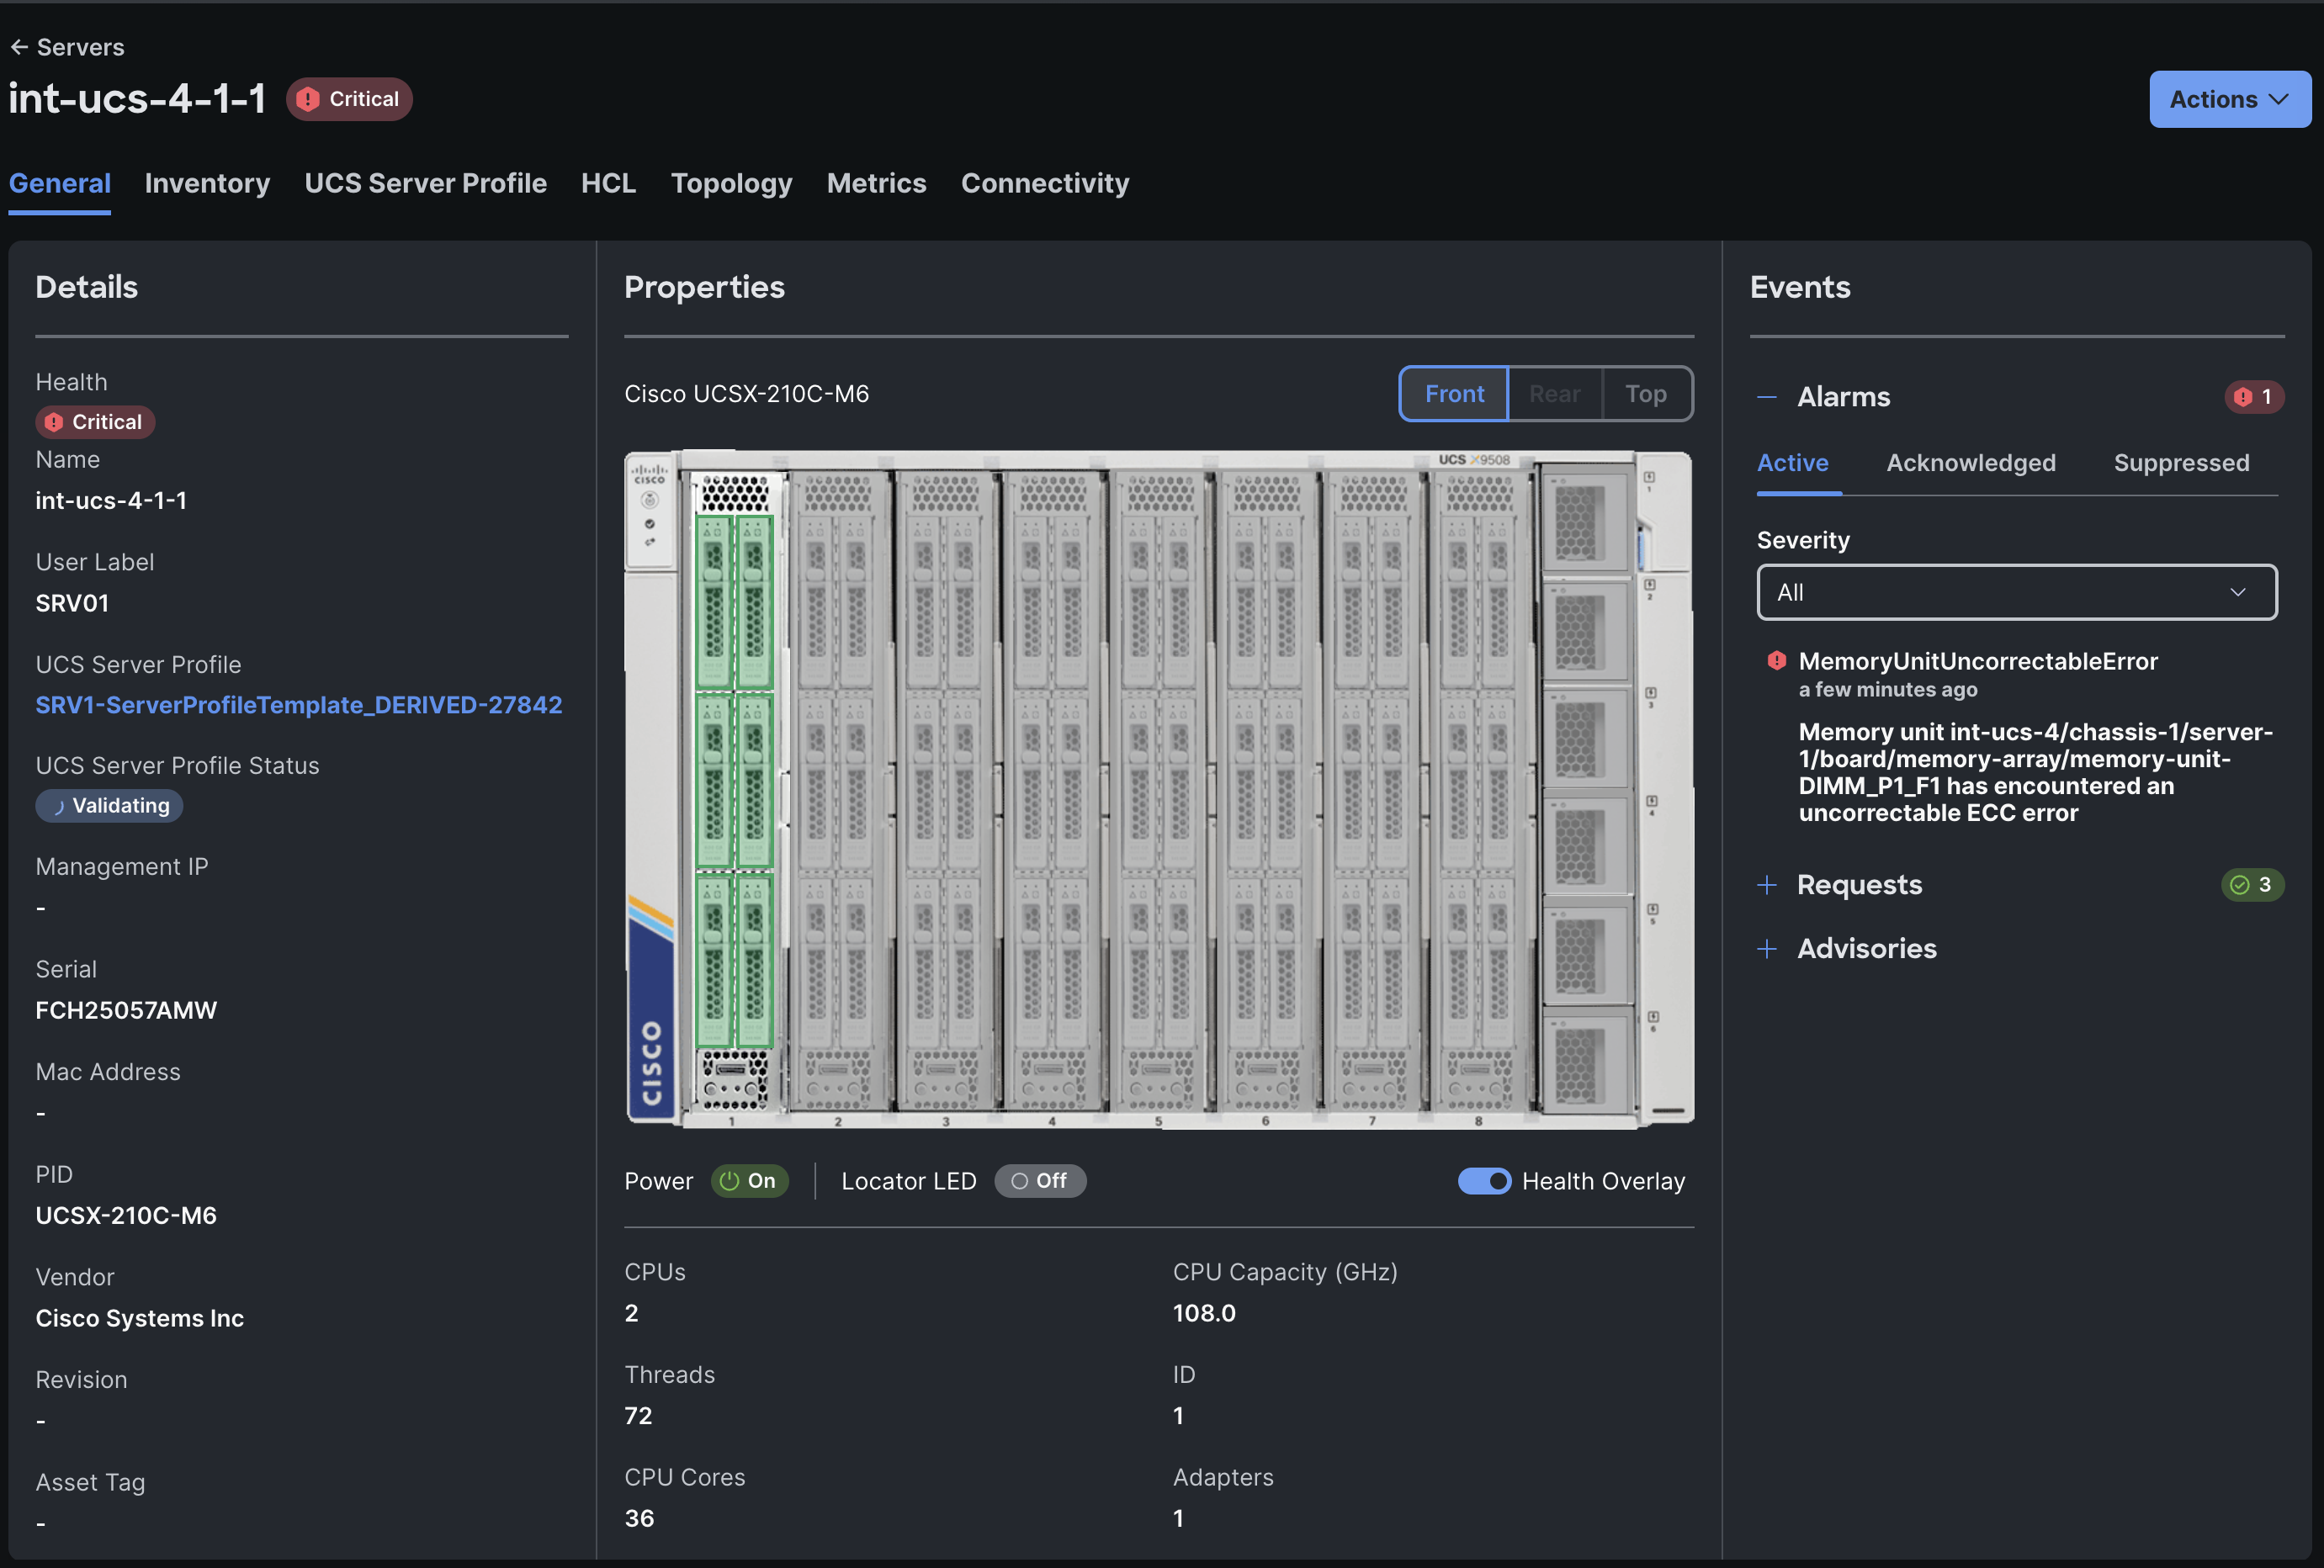Click vendor name Cisco Systems Inc

140,1318
